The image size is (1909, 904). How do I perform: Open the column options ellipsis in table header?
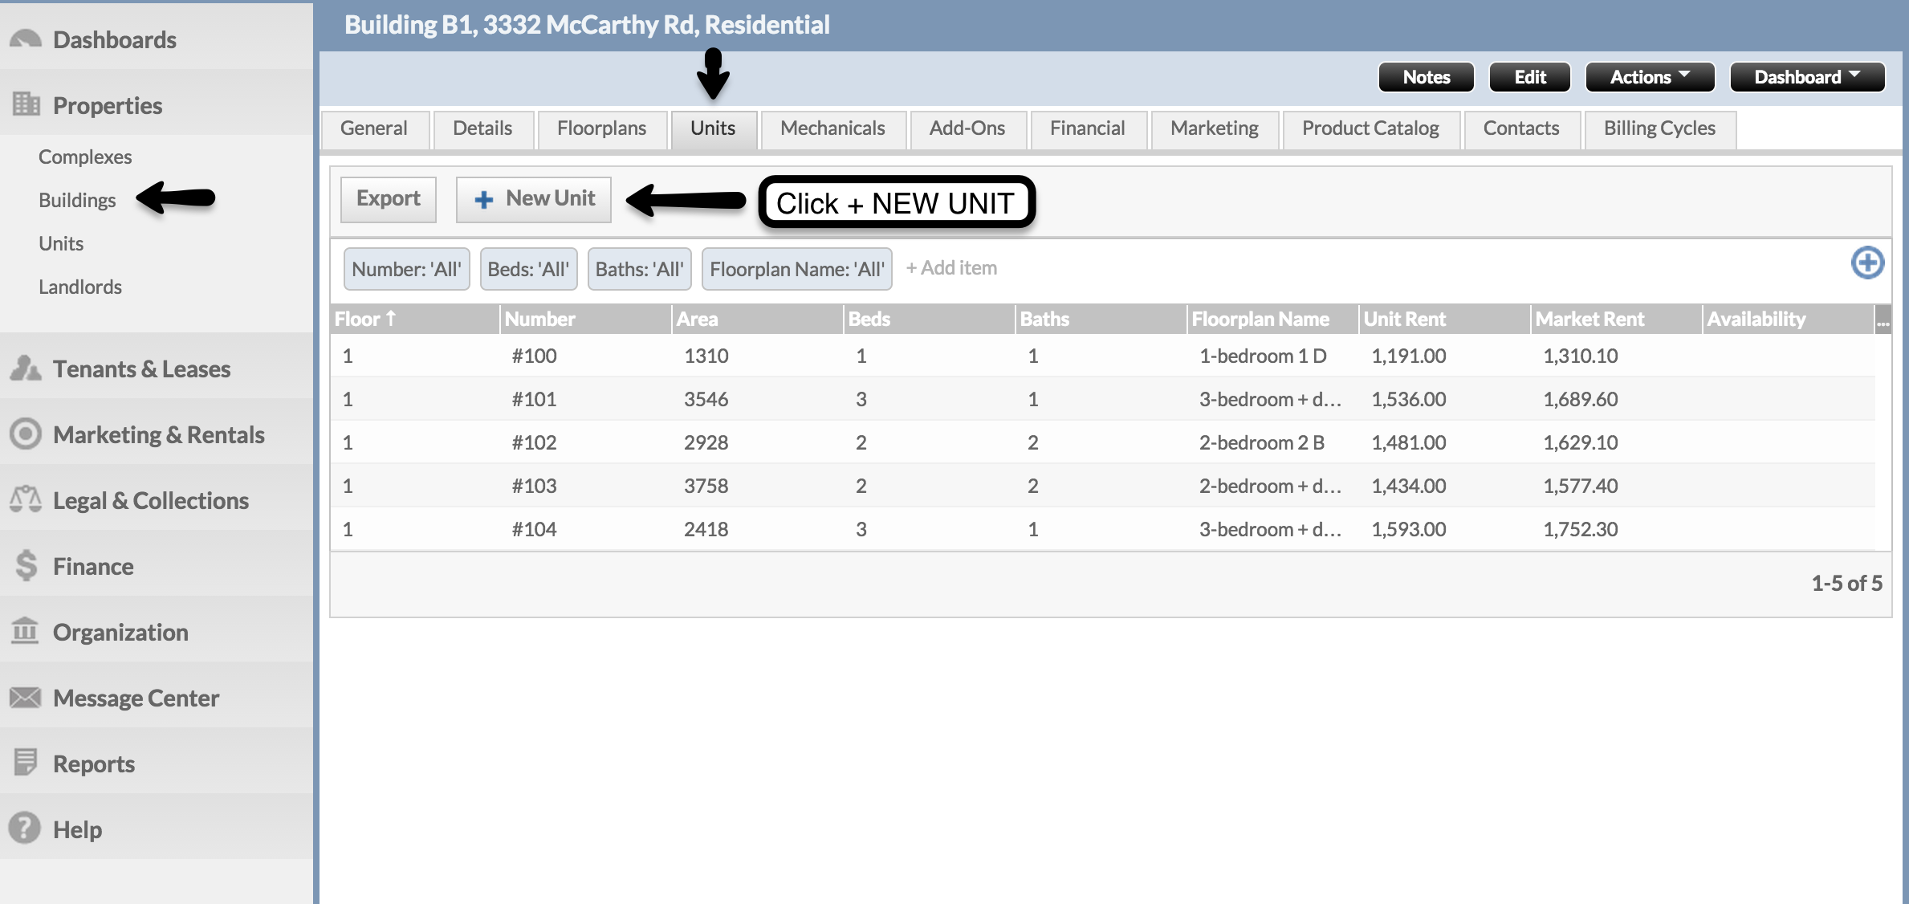[1883, 320]
